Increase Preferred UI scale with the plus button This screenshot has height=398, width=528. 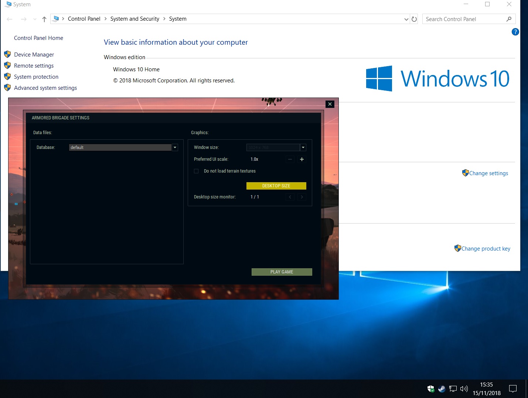(302, 159)
